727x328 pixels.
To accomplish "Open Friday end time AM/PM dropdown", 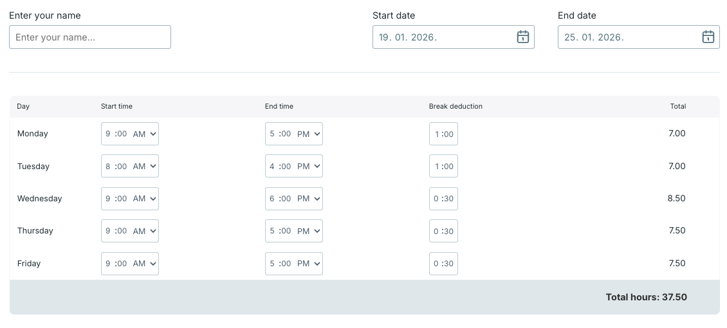I will 309,264.
